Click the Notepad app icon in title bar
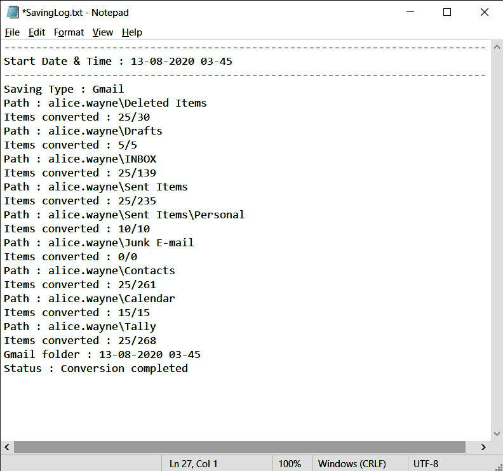Screen dimensions: 503x471 [13, 12]
